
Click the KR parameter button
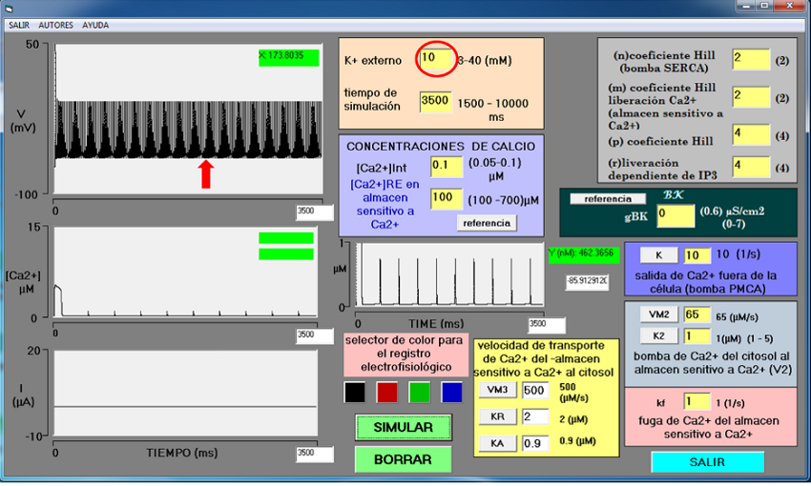(497, 416)
